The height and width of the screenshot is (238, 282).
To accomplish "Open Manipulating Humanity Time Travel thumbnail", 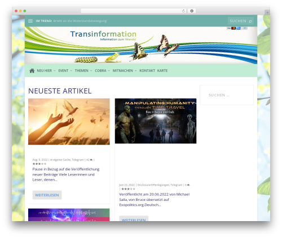I will (156, 121).
